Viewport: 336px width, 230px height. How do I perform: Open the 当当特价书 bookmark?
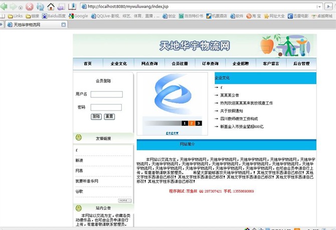point(191,16)
